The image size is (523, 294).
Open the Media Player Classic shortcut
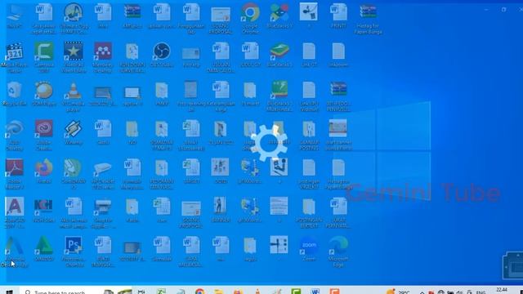(x=15, y=57)
